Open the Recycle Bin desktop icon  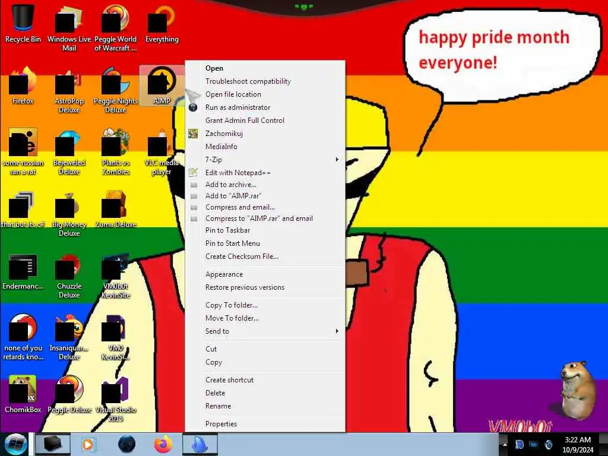[23, 24]
